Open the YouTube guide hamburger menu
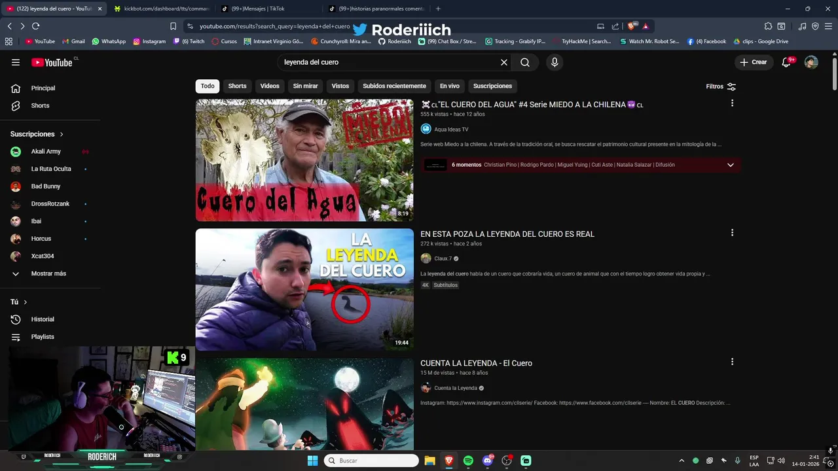The width and height of the screenshot is (838, 471). click(16, 62)
